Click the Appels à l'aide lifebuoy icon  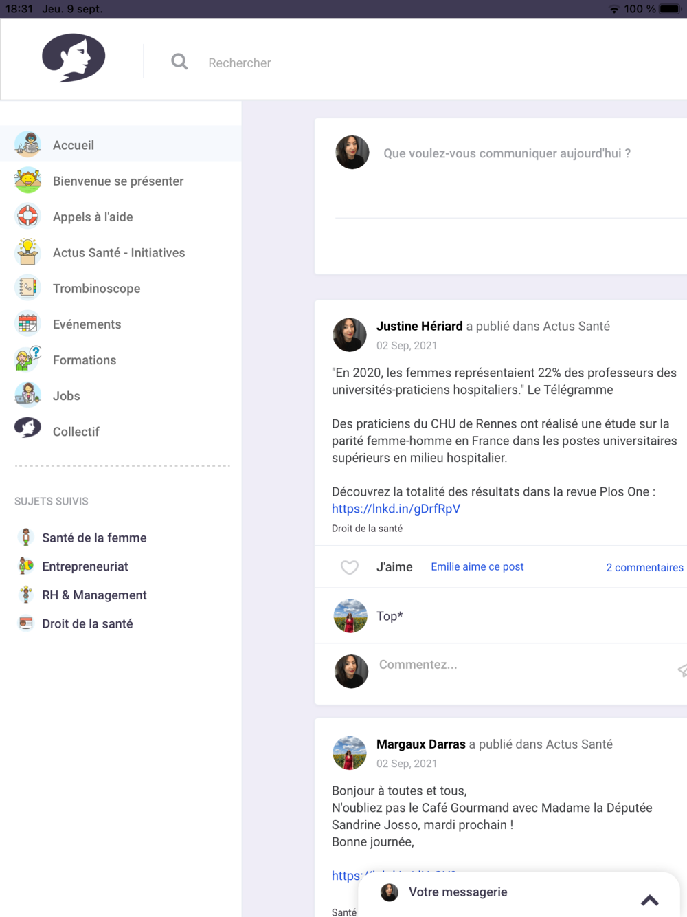click(x=27, y=216)
